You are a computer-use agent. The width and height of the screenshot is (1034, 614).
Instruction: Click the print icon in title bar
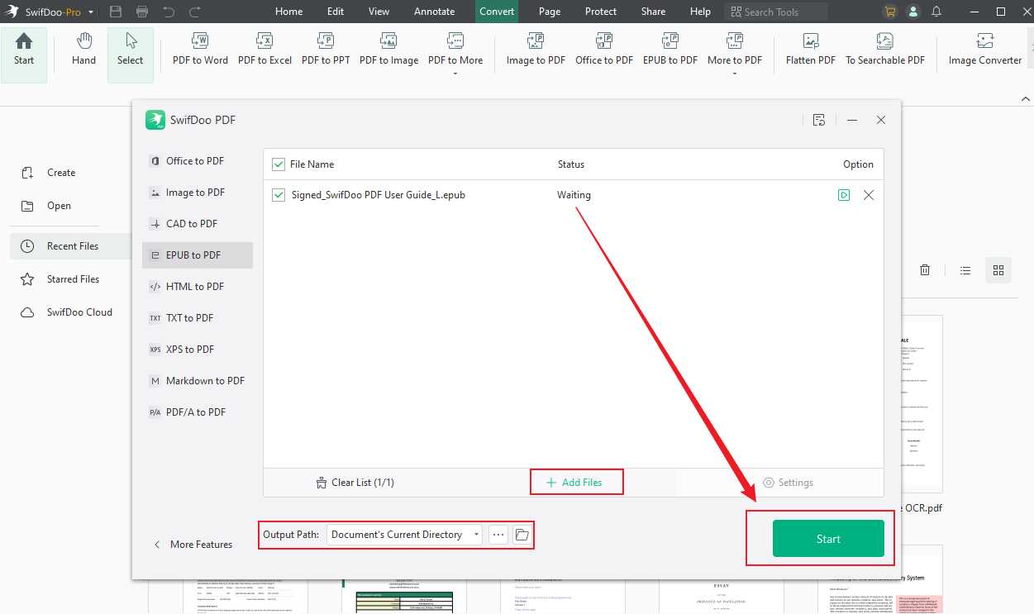[x=142, y=12]
